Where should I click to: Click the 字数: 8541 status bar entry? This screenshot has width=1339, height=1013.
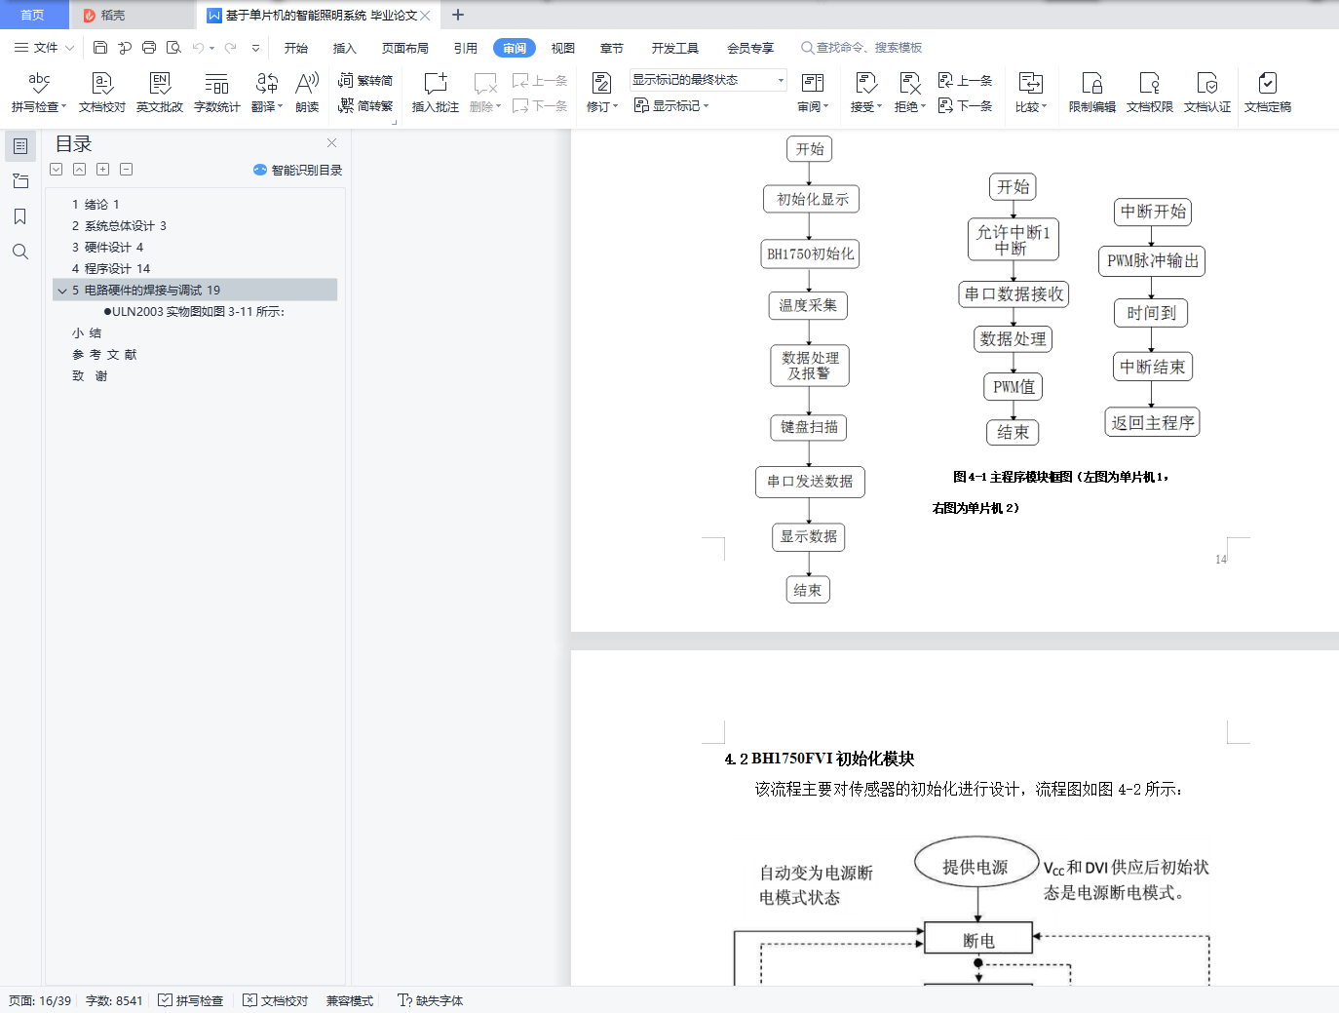[114, 1000]
